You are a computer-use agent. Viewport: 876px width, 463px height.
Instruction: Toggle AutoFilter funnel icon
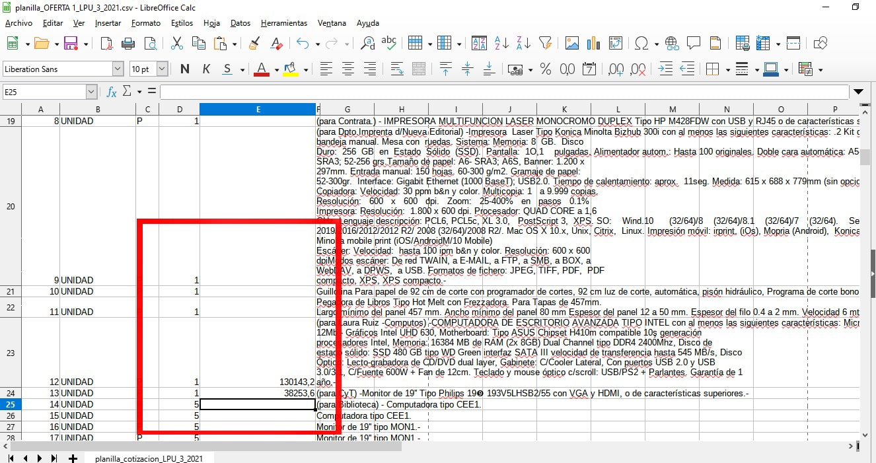point(545,44)
